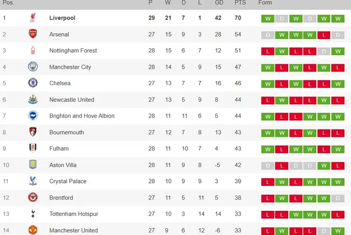Click the Aston Villa crest icon
This screenshot has height=235, width=351.
33,165
